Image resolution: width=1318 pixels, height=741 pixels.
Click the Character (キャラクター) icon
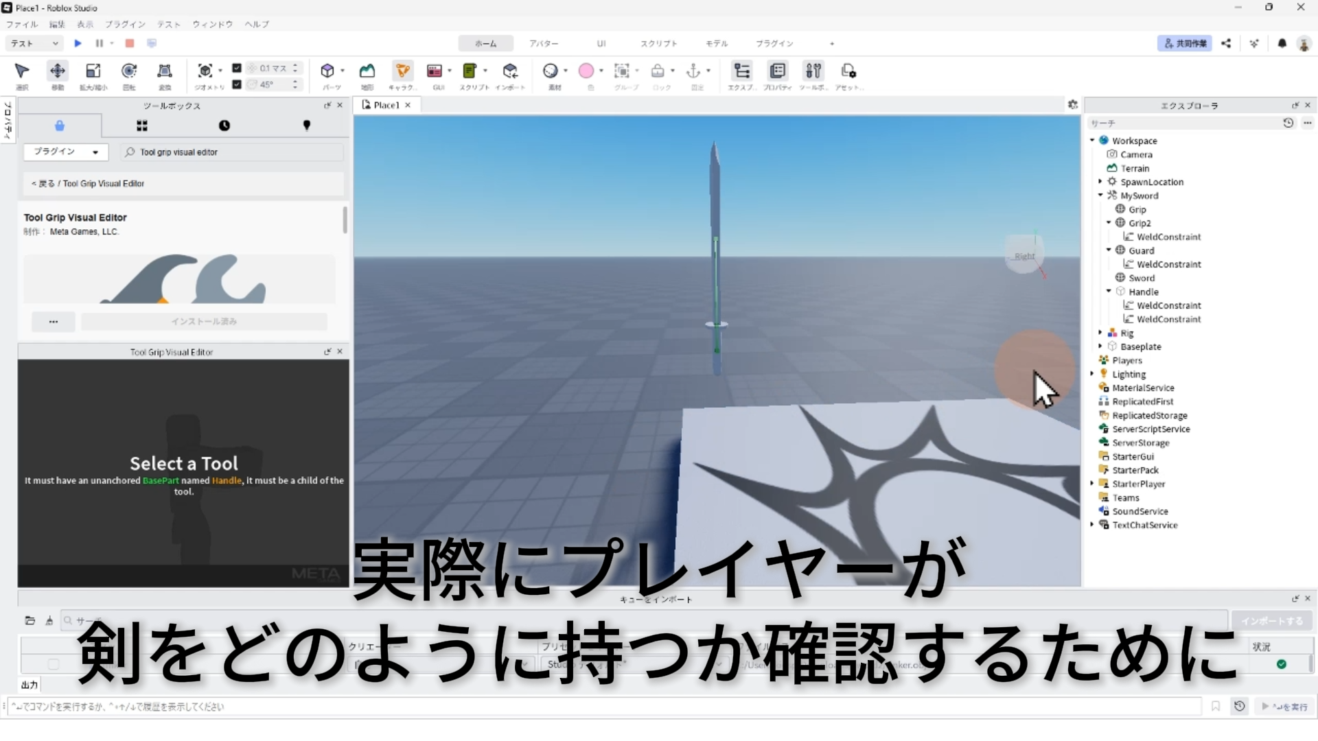coord(403,71)
